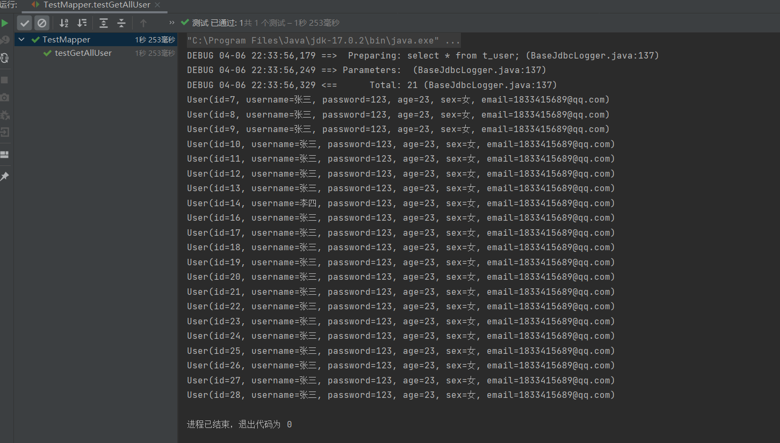The image size is (780, 443).
Task: Click the User(id=12 output line
Action: [x=401, y=174]
